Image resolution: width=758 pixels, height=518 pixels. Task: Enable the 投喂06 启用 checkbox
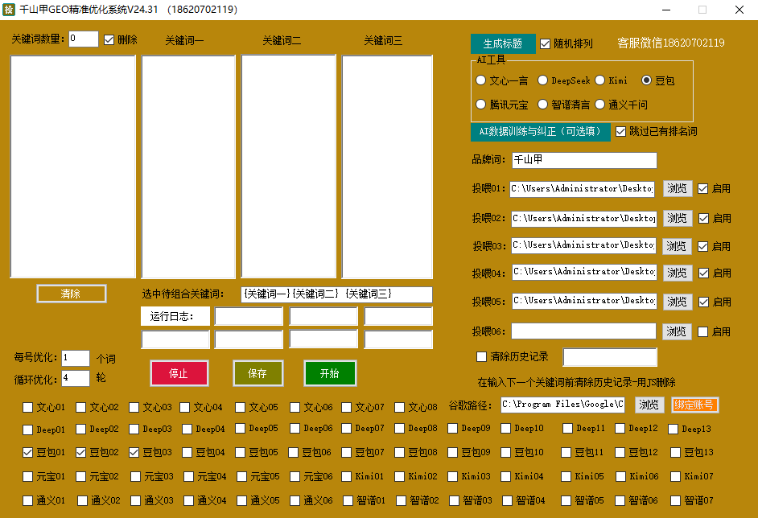point(702,331)
